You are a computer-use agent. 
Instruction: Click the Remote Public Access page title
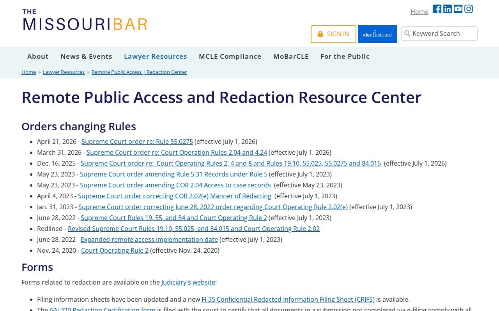pos(221,97)
